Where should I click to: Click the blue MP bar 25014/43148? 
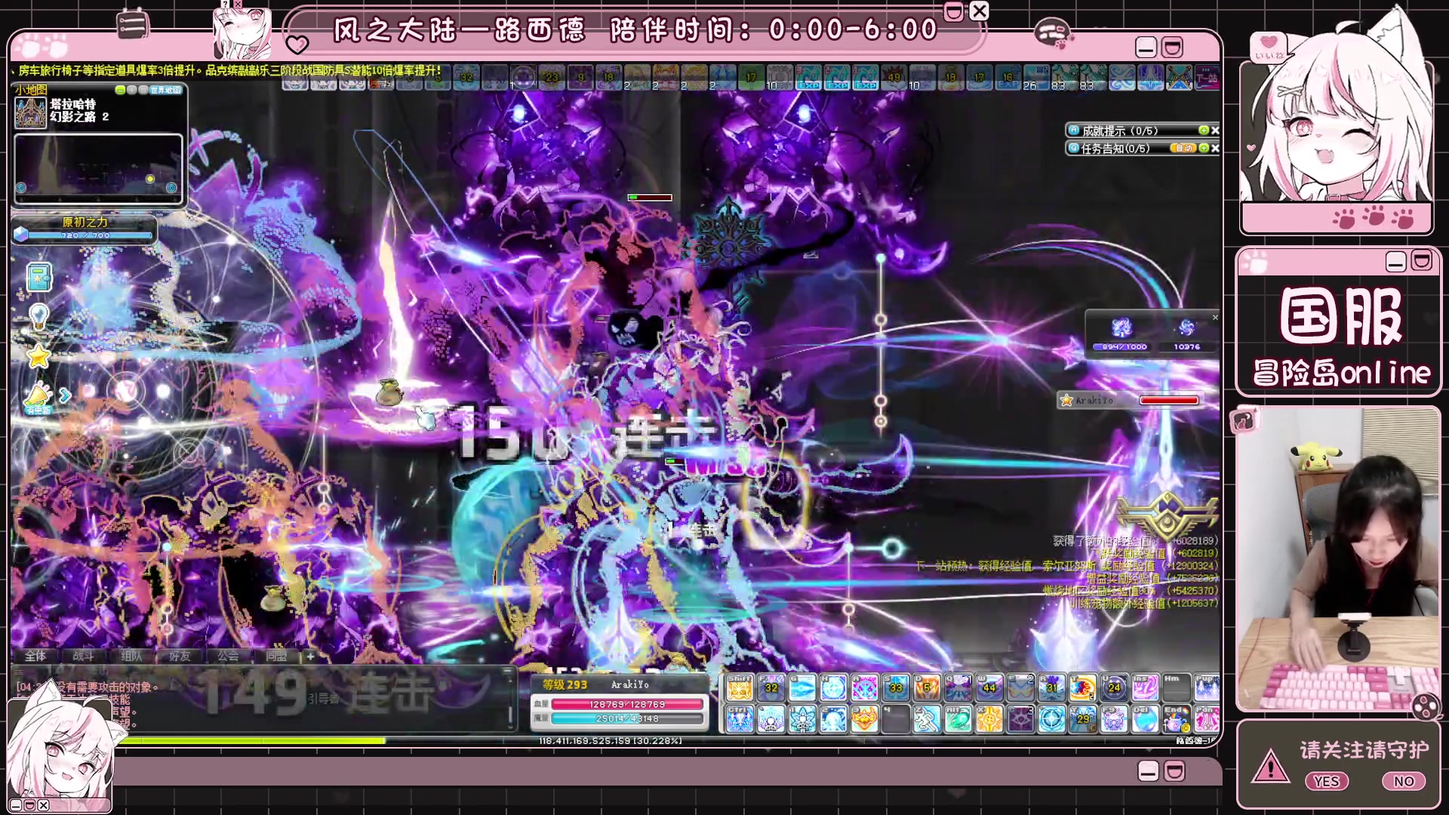(x=627, y=718)
